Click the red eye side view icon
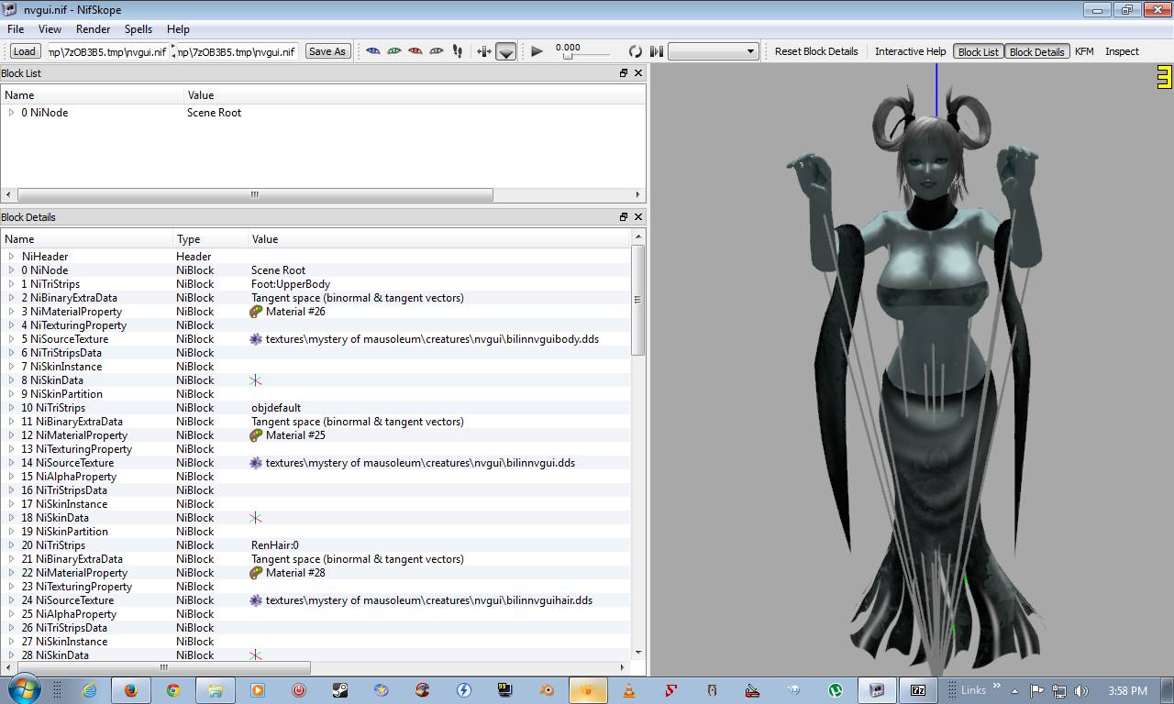This screenshot has width=1174, height=704. tap(415, 51)
